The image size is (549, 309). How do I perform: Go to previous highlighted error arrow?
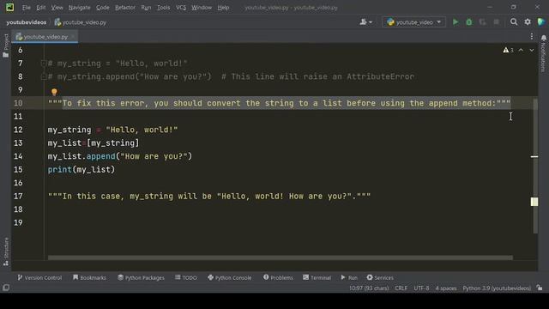pyautogui.click(x=521, y=50)
